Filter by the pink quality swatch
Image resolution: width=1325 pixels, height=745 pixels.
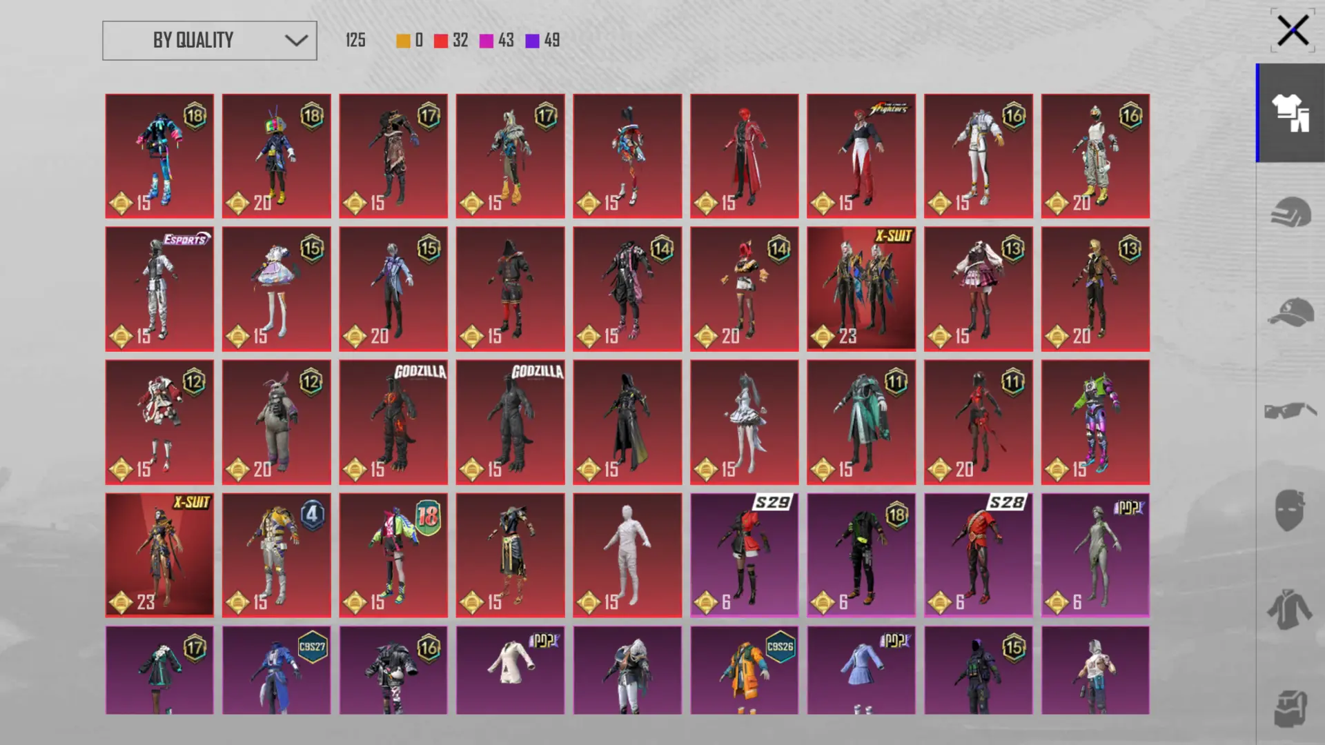pyautogui.click(x=487, y=41)
